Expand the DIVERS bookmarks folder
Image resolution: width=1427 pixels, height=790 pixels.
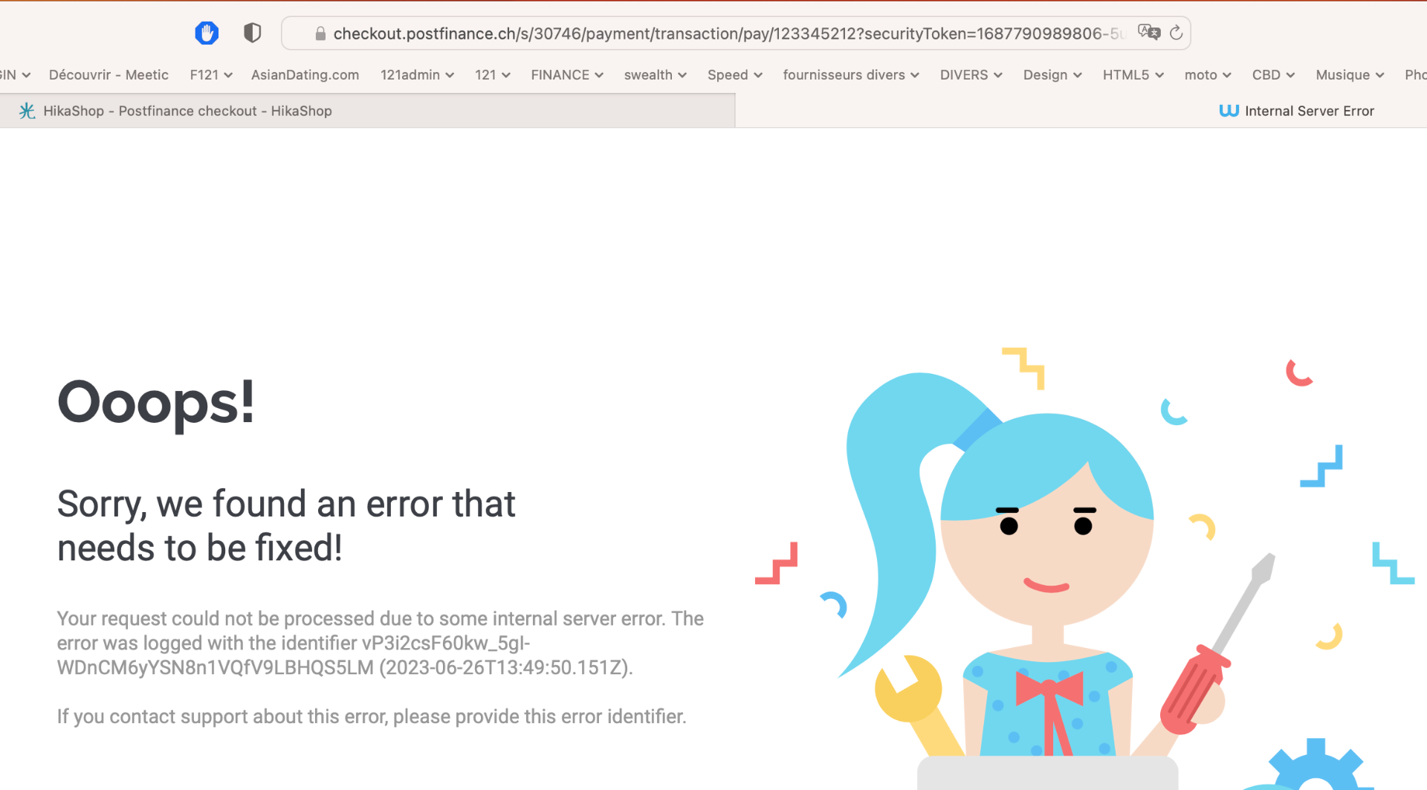971,75
